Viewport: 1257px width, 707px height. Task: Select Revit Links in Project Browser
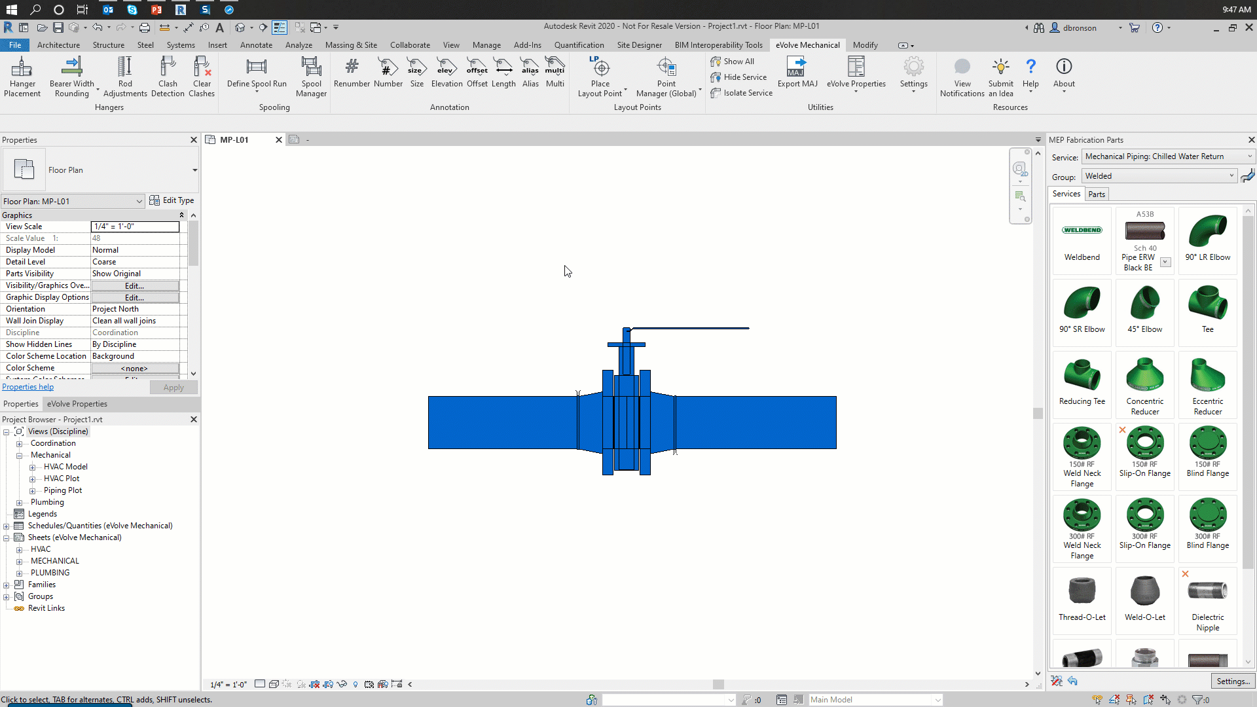pos(46,609)
